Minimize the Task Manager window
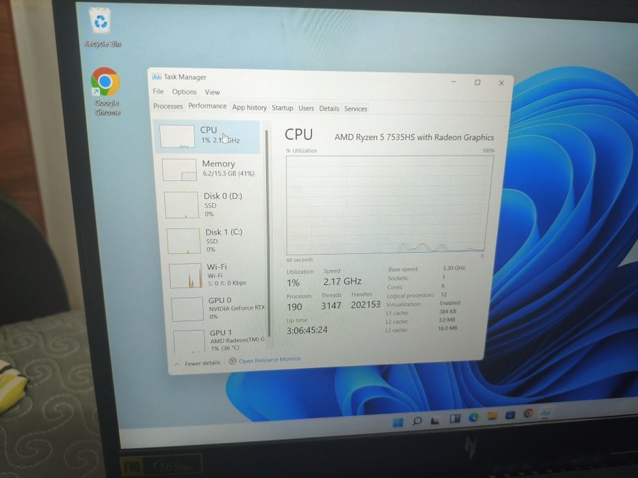This screenshot has width=638, height=478. (453, 82)
